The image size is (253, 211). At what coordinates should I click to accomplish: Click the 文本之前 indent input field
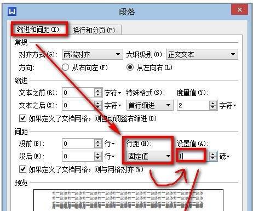(78, 93)
